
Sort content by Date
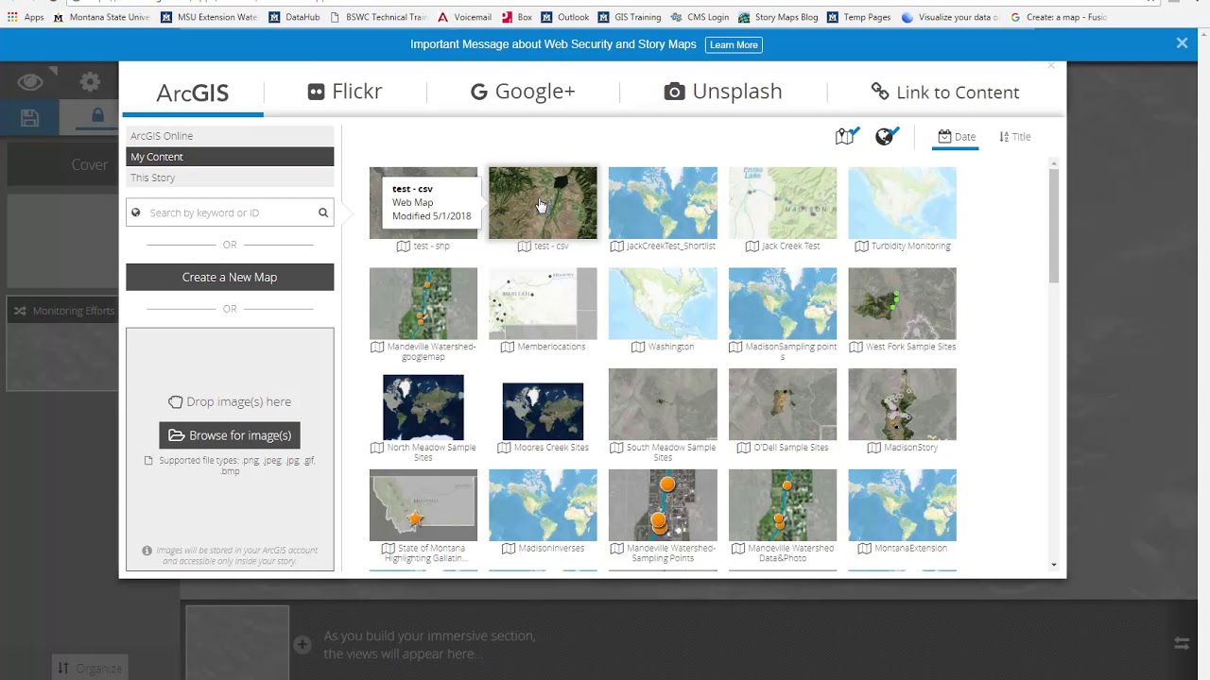[957, 137]
